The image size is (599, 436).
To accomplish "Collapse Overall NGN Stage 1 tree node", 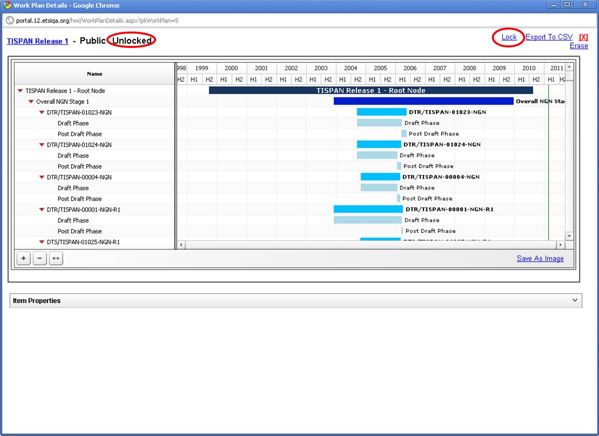I will coord(31,102).
